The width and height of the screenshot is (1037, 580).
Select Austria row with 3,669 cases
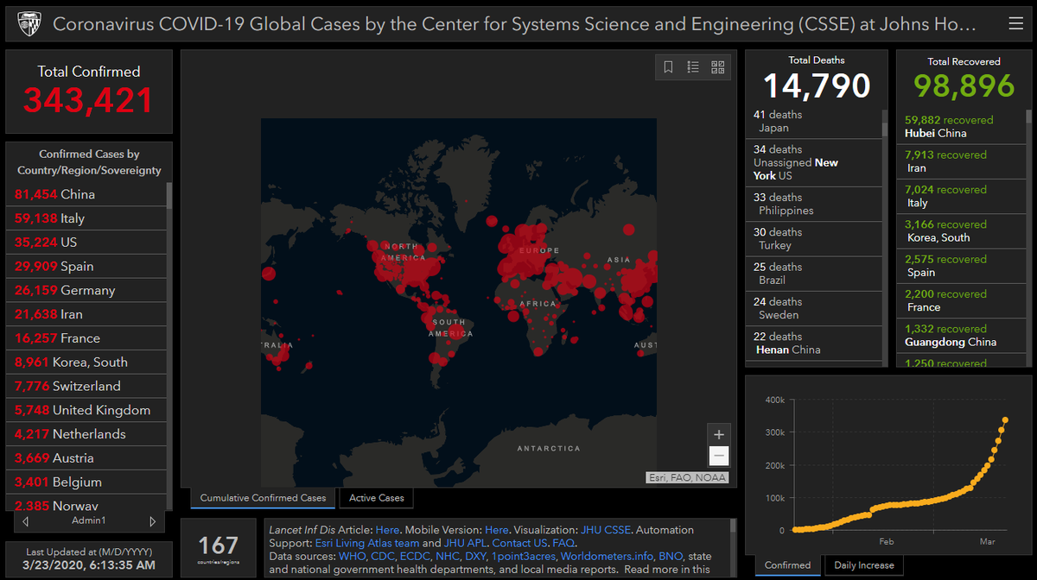pos(86,457)
